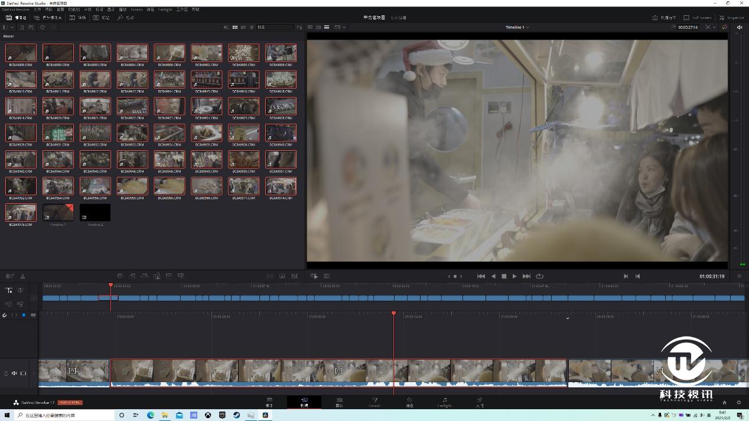Image resolution: width=749 pixels, height=421 pixels.
Task: Open the Fusion menu in menu bar
Action: [x=136, y=9]
